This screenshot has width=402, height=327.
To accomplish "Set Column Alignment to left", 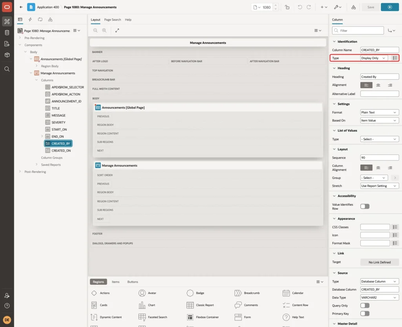I will (x=366, y=167).
